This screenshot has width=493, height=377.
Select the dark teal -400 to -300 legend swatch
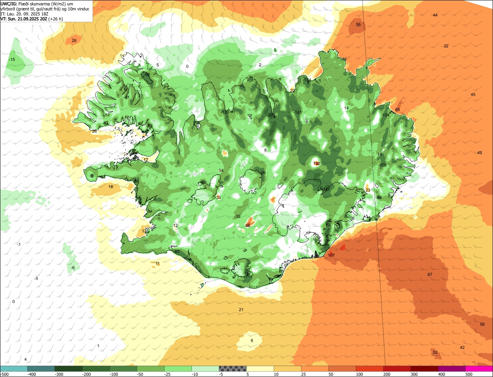tap(41, 369)
